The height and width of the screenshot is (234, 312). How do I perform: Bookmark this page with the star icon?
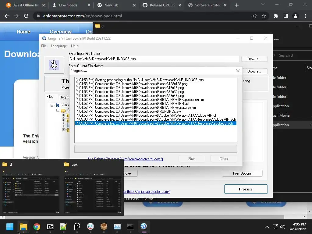(x=264, y=16)
